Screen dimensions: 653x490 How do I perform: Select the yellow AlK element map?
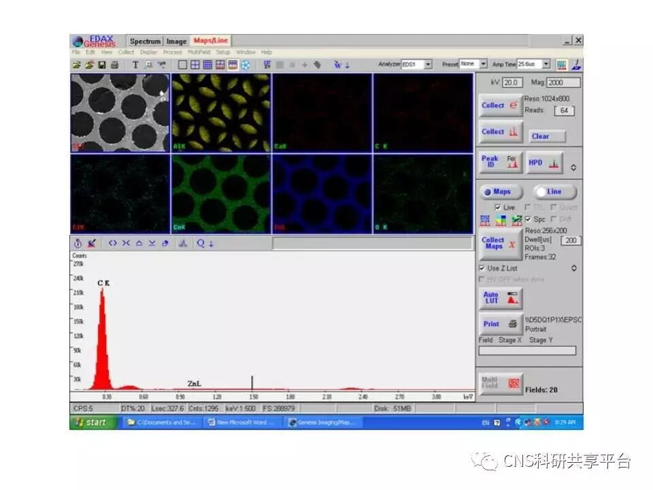point(220,112)
